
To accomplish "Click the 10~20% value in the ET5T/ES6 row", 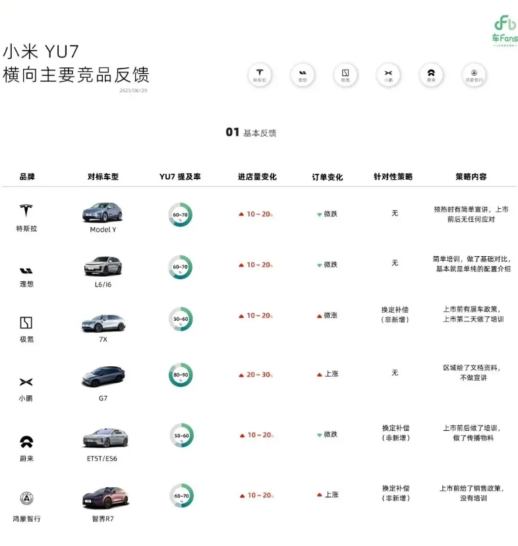I will [x=260, y=435].
